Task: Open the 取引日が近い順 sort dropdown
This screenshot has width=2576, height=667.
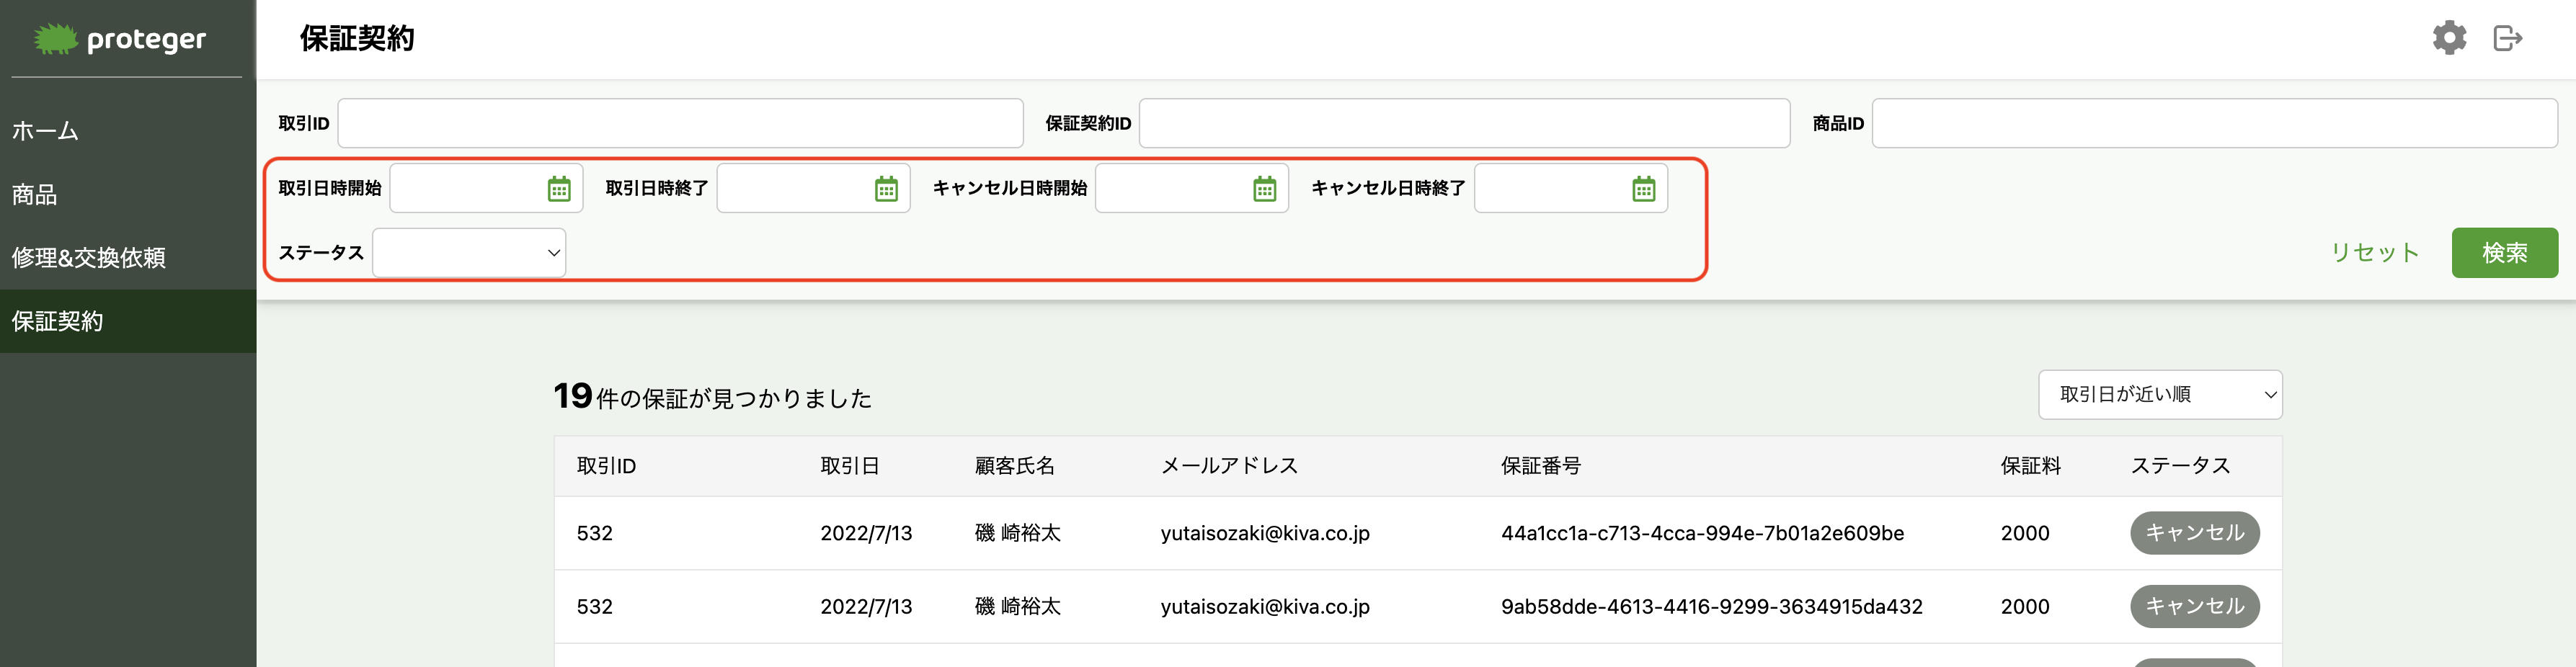Action: [x=2160, y=395]
